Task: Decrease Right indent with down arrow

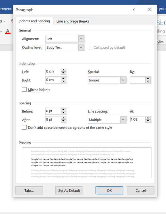Action: tap(63, 81)
